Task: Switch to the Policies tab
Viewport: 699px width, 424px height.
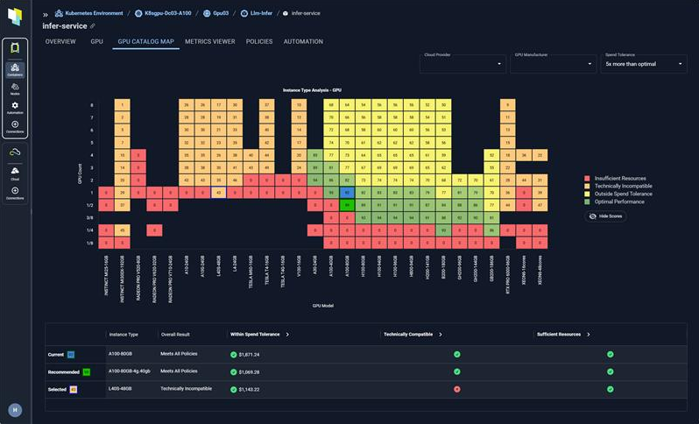Action: pos(258,41)
